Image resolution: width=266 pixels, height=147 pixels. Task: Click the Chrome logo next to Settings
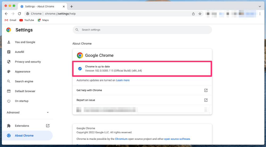pos(9,30)
